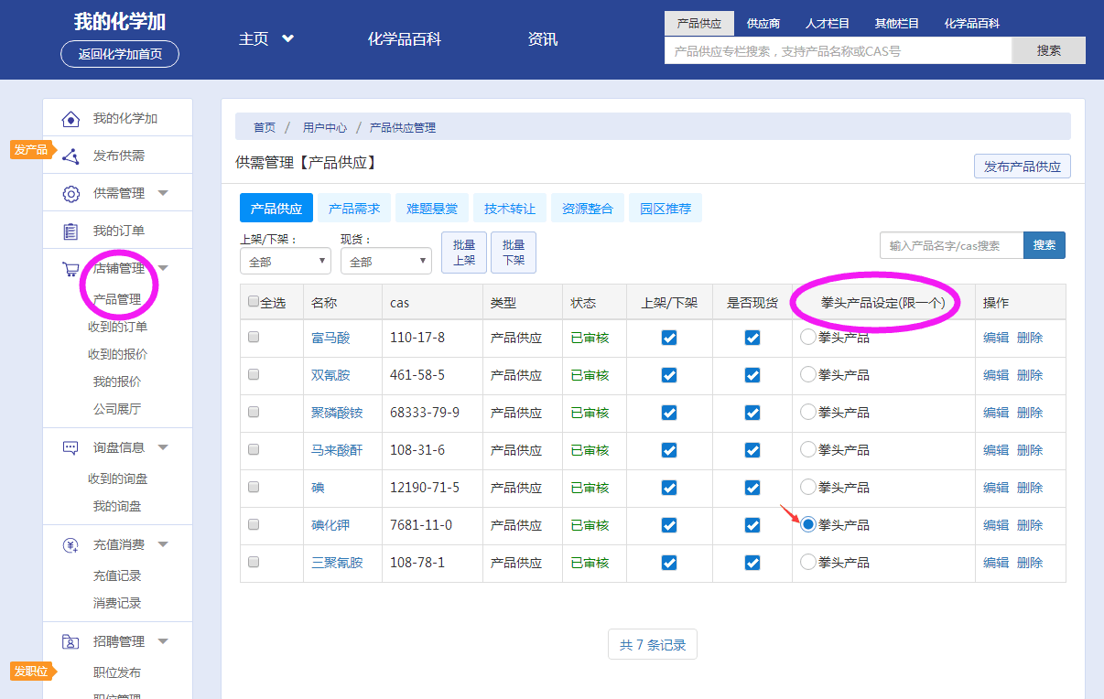Click the recruitment icon for 招聘管理
Screen dimensions: 1104x699
[70, 642]
